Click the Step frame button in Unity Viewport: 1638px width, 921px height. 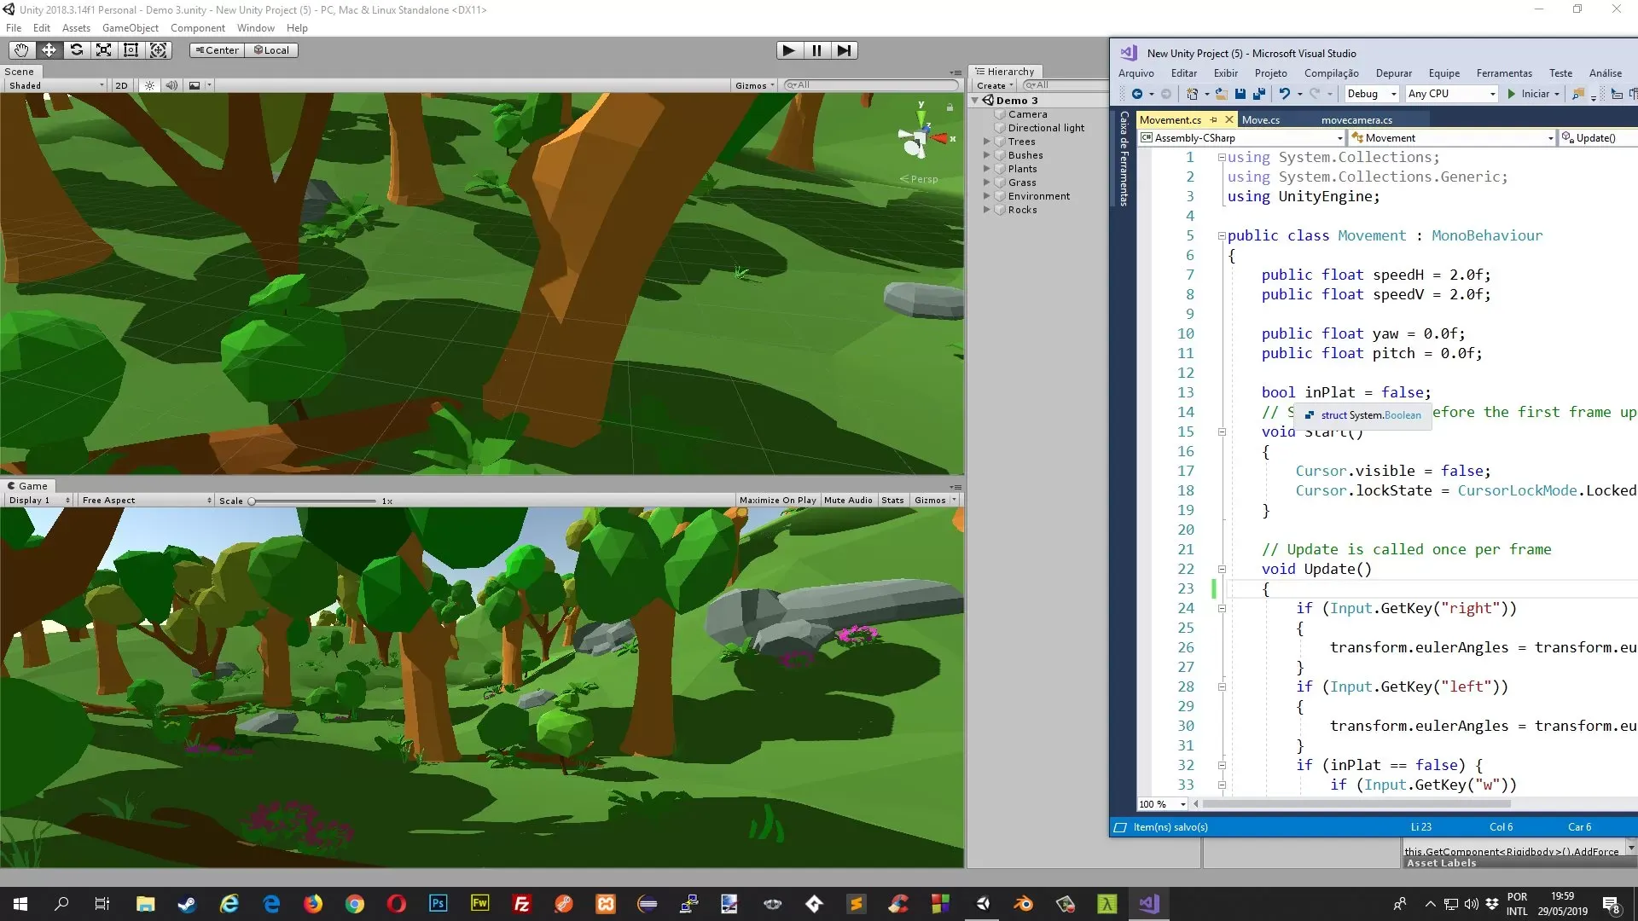coord(844,50)
